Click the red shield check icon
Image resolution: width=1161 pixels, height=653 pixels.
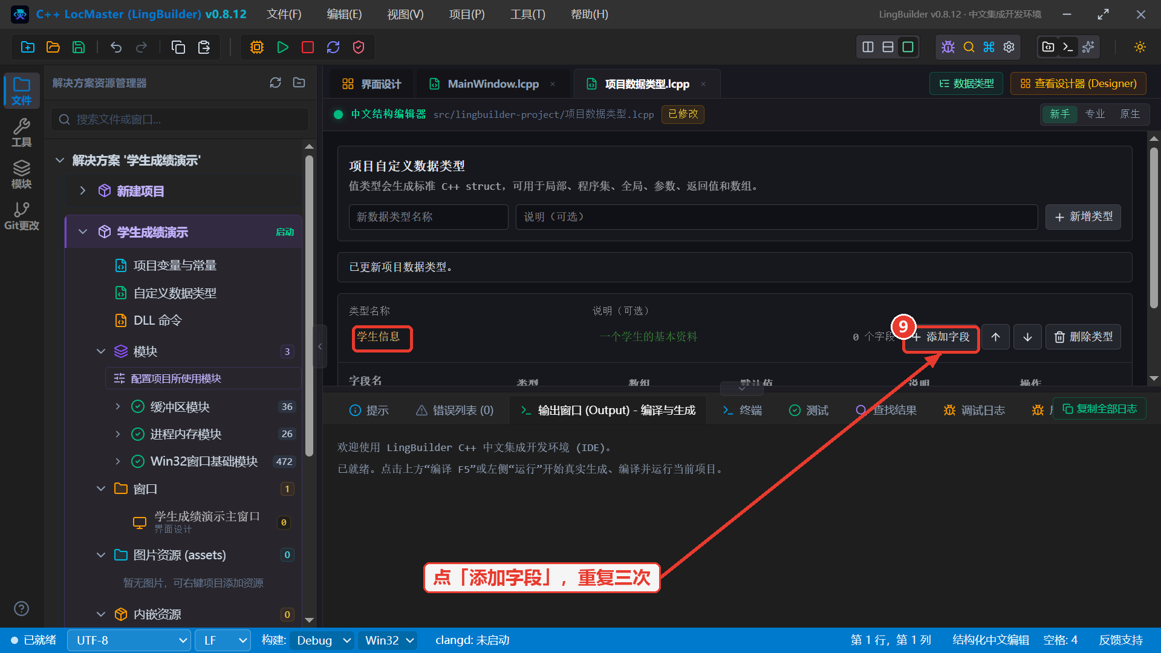[x=359, y=47]
